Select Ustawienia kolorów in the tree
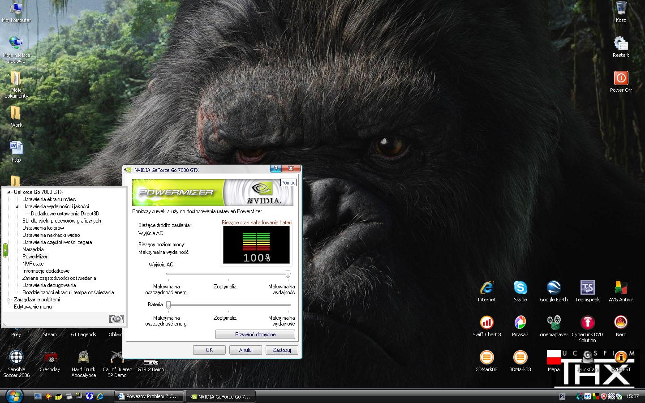645x403 pixels. click(43, 228)
